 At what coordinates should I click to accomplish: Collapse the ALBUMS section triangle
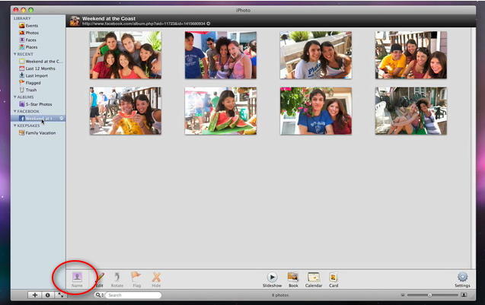[15, 97]
